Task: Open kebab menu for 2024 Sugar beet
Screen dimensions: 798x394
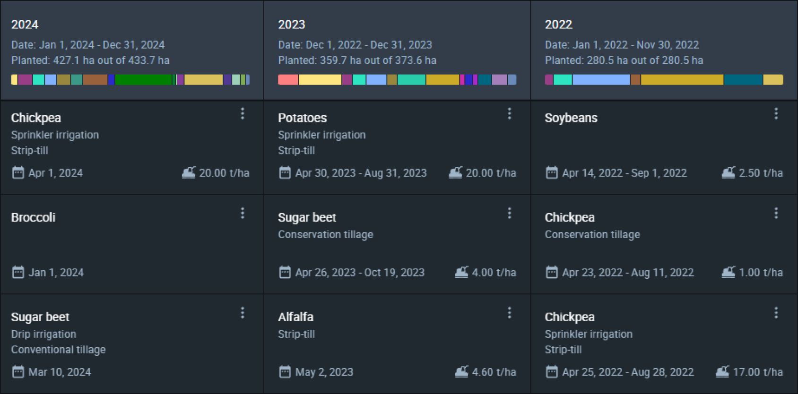Action: point(243,313)
